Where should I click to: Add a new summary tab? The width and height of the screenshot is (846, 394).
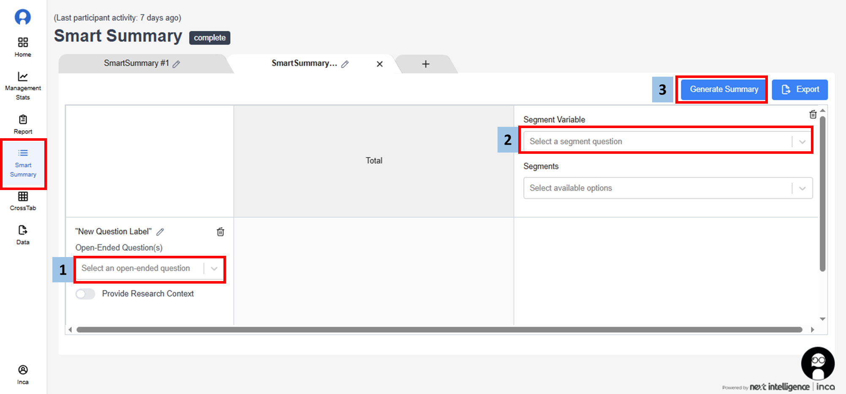425,64
